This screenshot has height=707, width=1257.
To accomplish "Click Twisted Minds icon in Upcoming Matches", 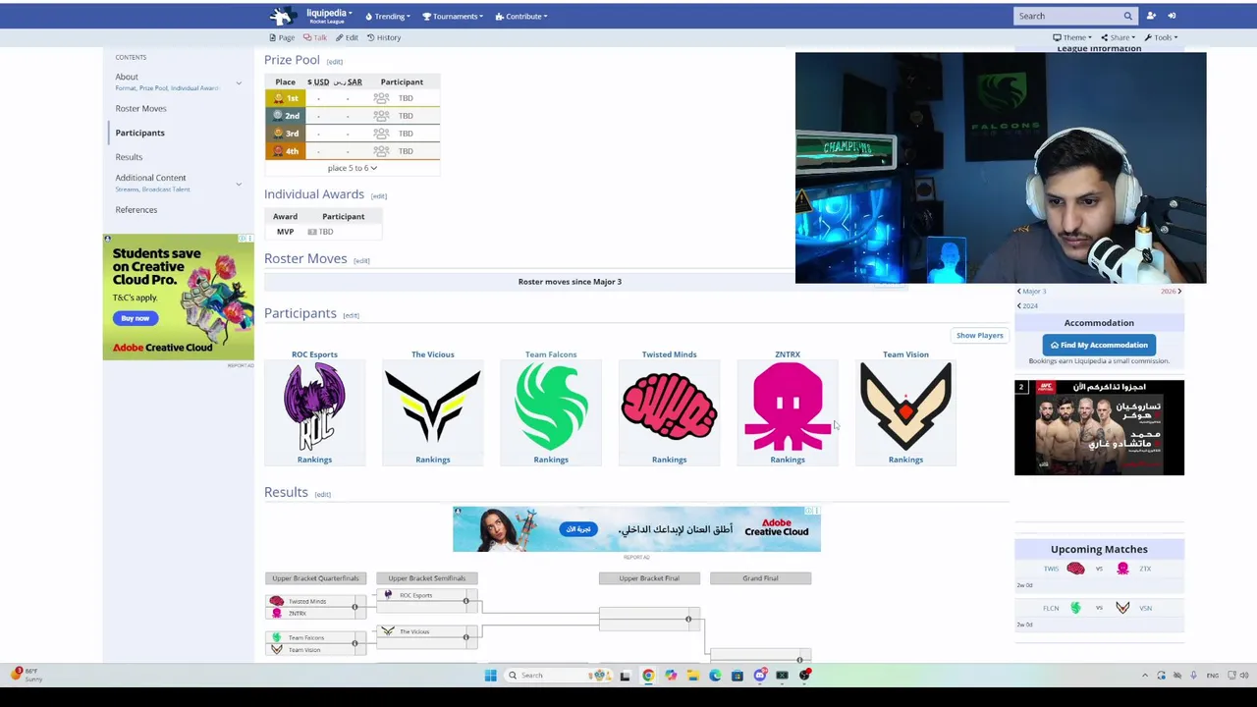I will pyautogui.click(x=1075, y=569).
